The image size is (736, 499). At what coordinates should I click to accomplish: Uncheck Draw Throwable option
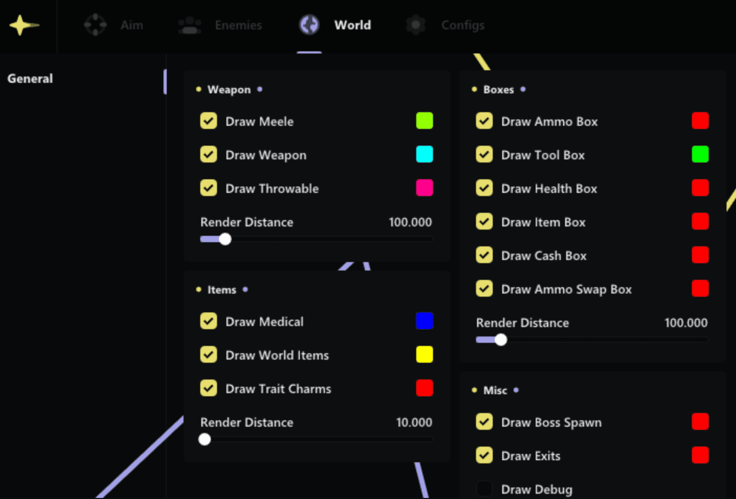(209, 188)
